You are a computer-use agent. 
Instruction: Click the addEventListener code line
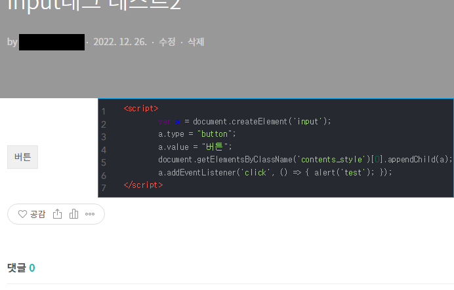275,172
